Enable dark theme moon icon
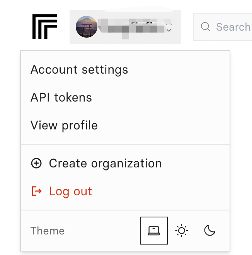 click(209, 231)
